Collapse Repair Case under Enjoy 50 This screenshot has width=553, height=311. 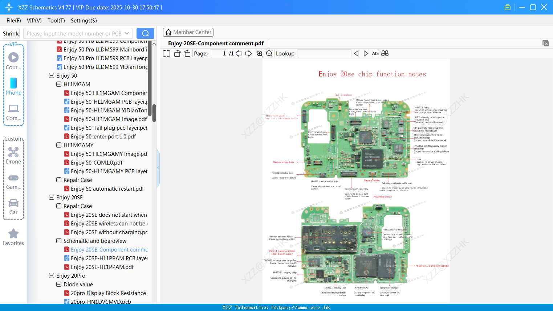pyautogui.click(x=58, y=180)
